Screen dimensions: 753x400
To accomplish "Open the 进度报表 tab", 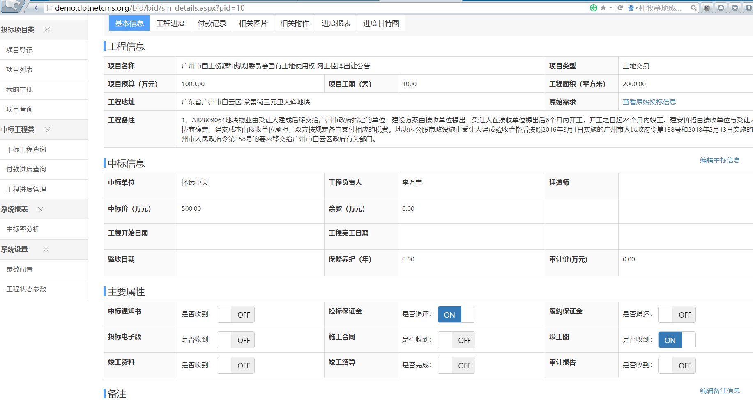I will point(336,23).
